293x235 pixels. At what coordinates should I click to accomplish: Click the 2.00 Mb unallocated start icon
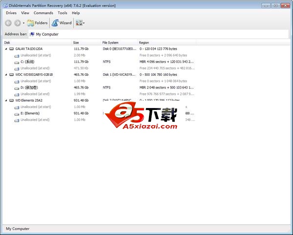coord(17,56)
